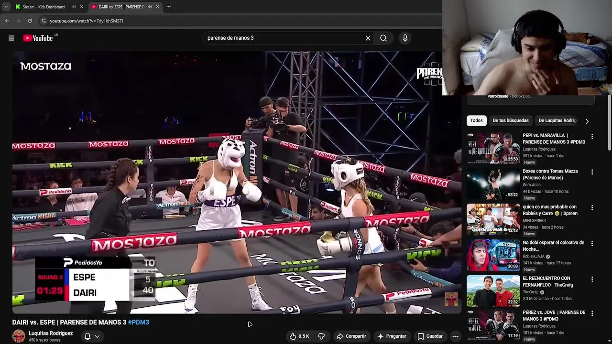Open 'PEPI vs. MARAVILLA | PARENSE DE MANOS 3' title

tap(554, 139)
